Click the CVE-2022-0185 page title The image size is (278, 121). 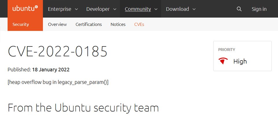[x=57, y=52]
